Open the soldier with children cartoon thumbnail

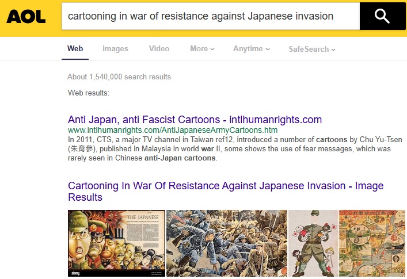click(x=313, y=243)
